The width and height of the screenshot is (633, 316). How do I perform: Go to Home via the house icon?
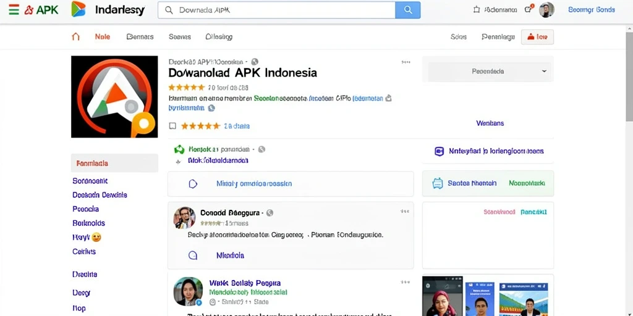[75, 36]
